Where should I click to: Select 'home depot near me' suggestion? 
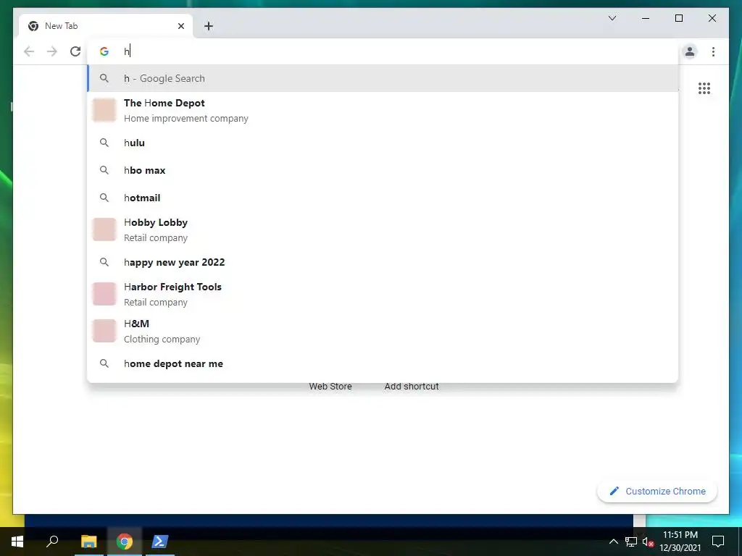click(383, 363)
